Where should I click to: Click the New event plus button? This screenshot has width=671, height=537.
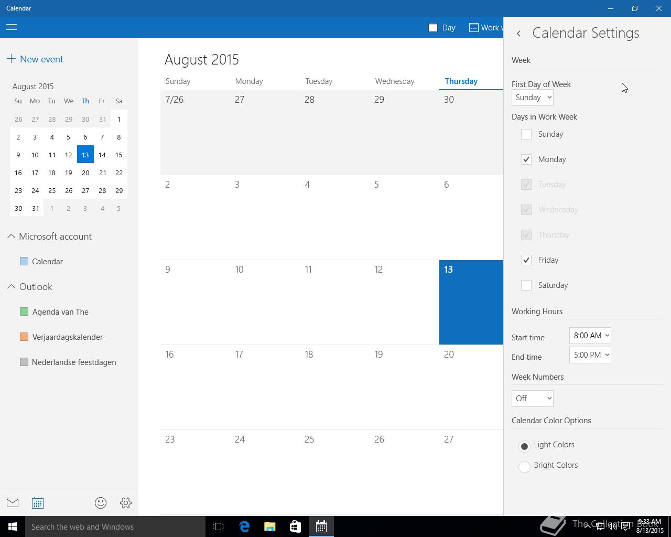[x=11, y=59]
